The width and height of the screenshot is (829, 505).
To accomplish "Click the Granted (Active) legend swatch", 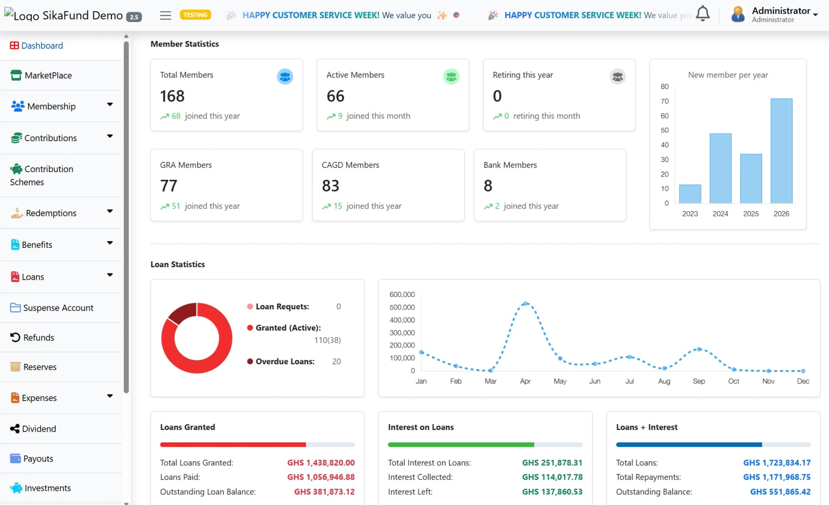I will 250,328.
